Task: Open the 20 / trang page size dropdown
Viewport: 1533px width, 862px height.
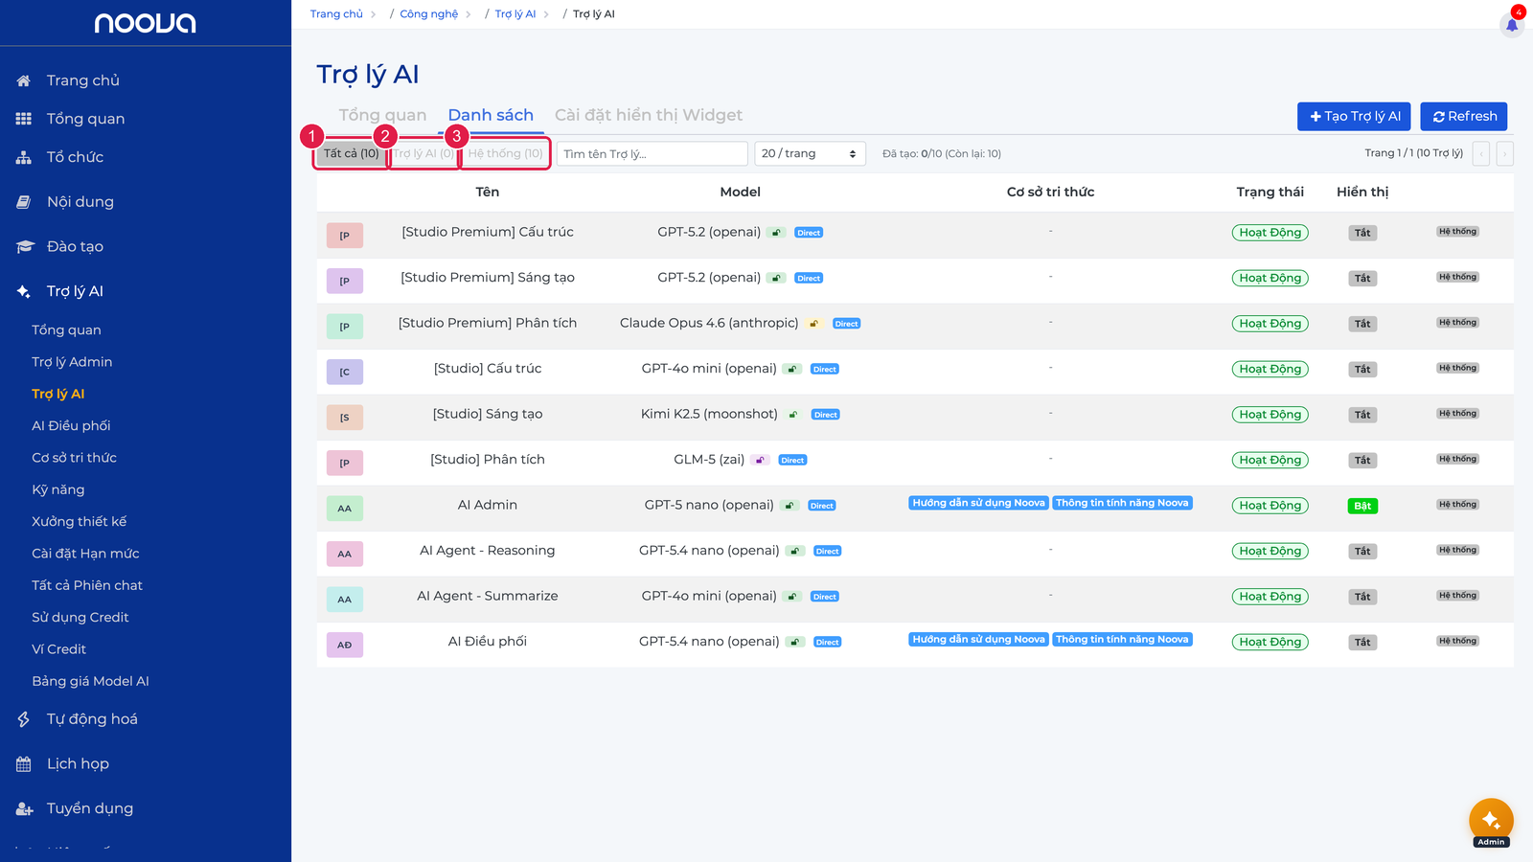Action: click(811, 153)
